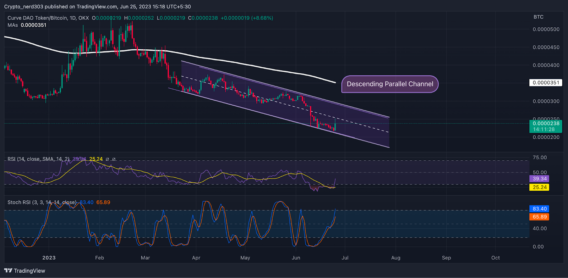Click the 2023 label on the time axis
Image resolution: width=568 pixels, height=278 pixels.
coord(49,258)
